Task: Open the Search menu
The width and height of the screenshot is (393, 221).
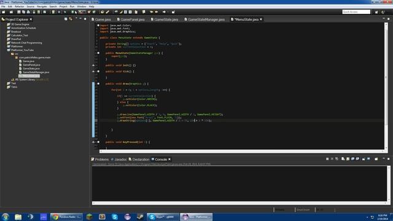Action: (53, 7)
